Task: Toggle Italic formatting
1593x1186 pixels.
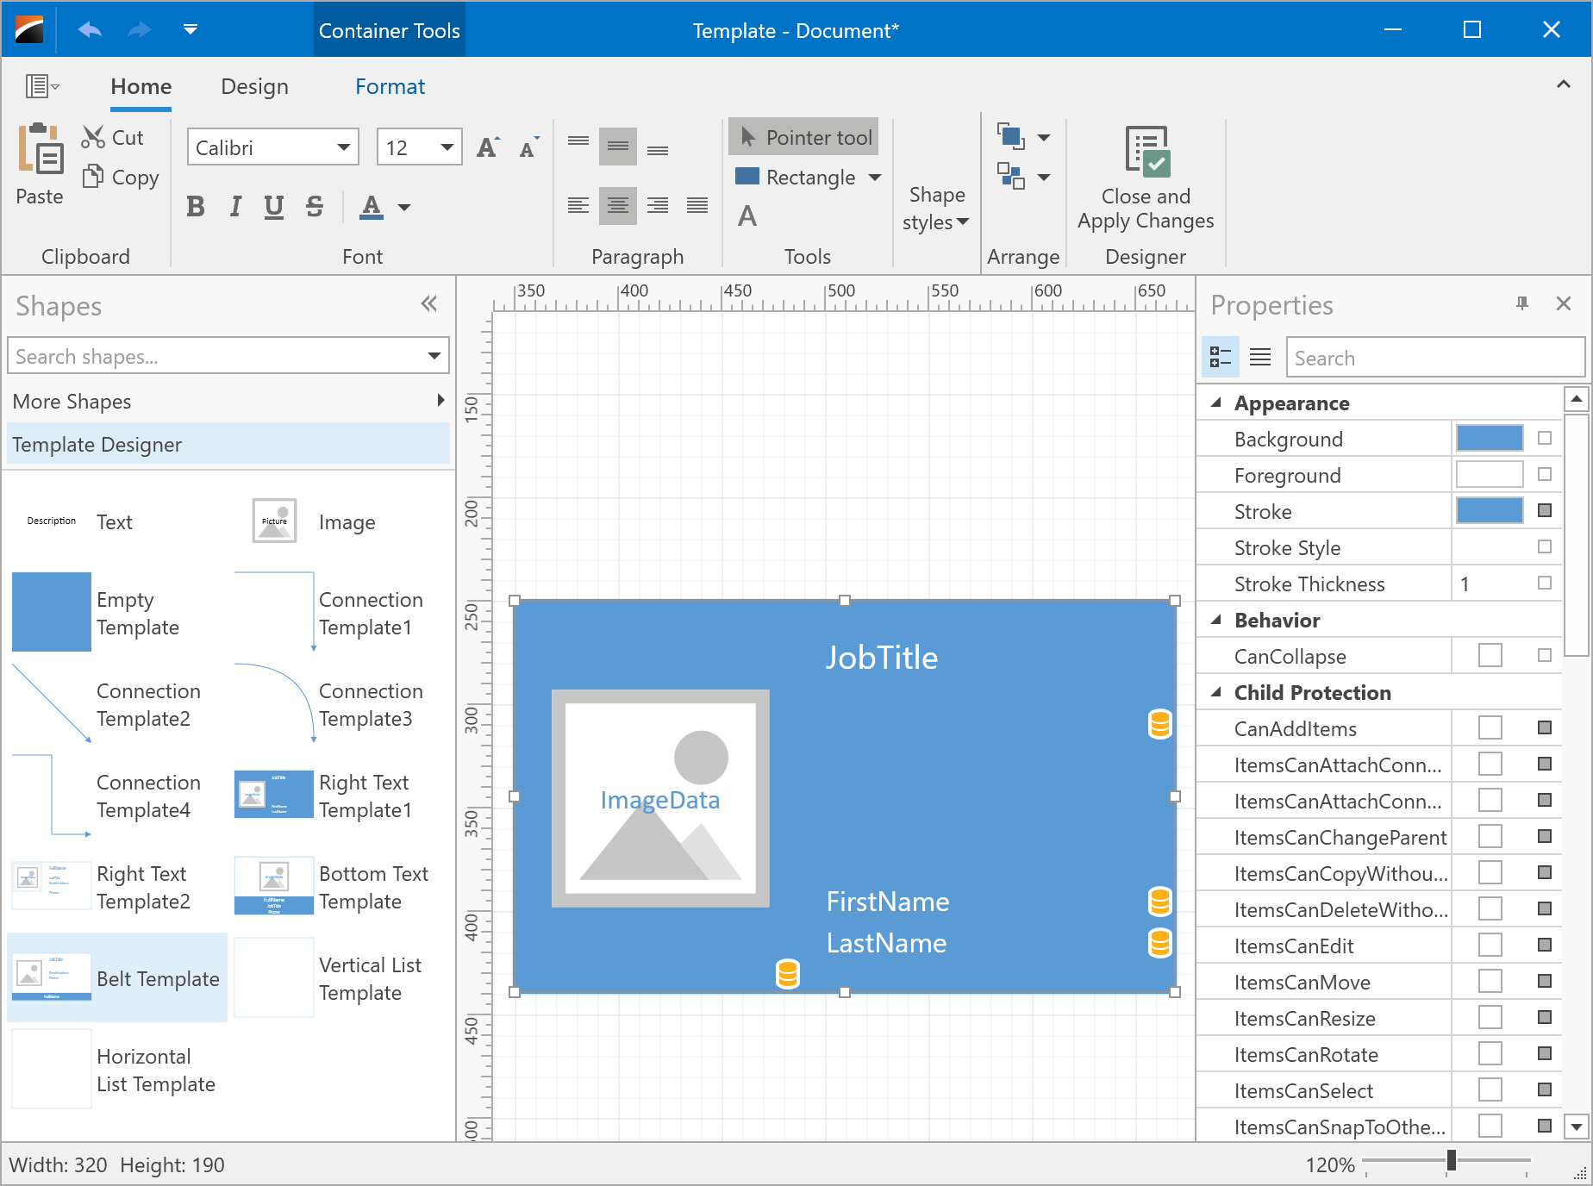Action: click(x=234, y=207)
